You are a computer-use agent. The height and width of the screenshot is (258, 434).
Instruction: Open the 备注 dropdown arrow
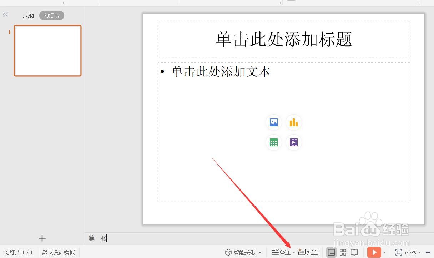[294, 253]
